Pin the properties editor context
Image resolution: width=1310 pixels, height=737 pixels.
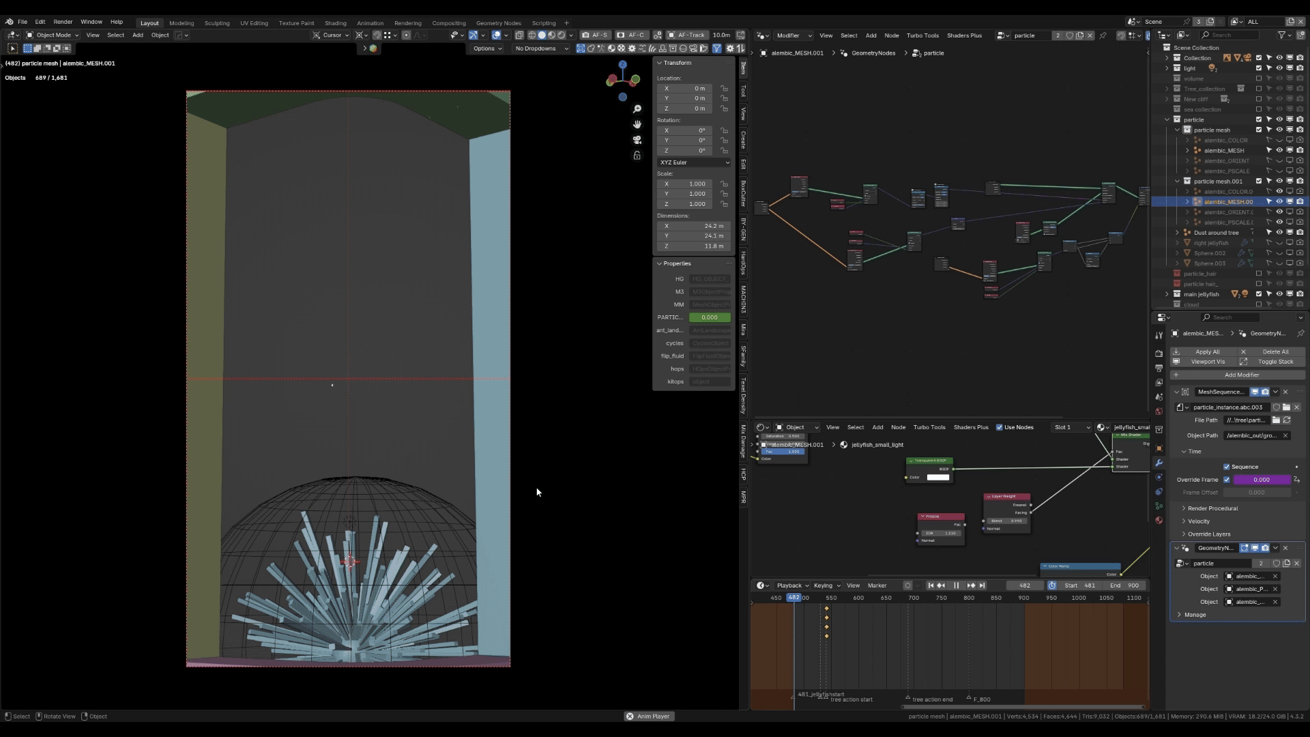click(x=1300, y=334)
